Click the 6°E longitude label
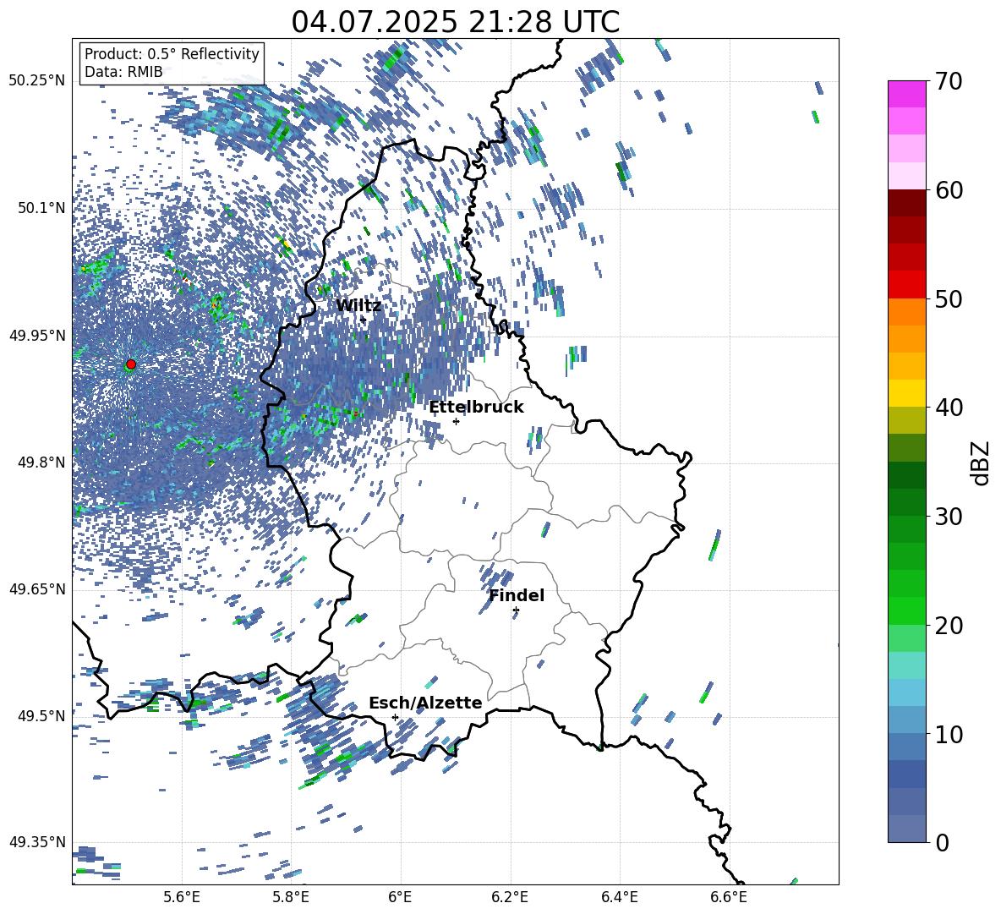 [x=400, y=898]
